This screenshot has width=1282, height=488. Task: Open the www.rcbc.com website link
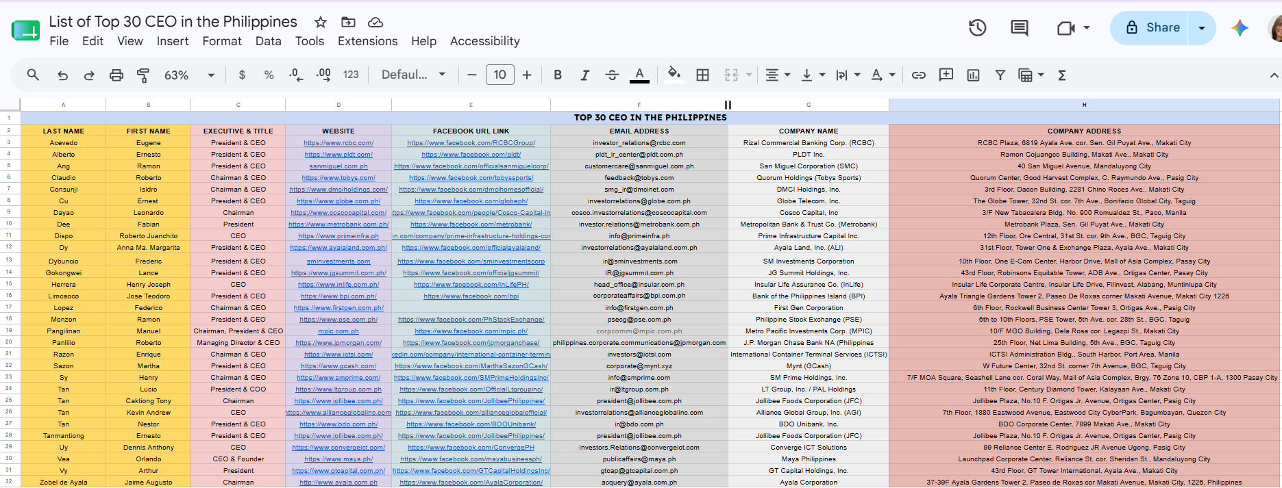pos(338,143)
